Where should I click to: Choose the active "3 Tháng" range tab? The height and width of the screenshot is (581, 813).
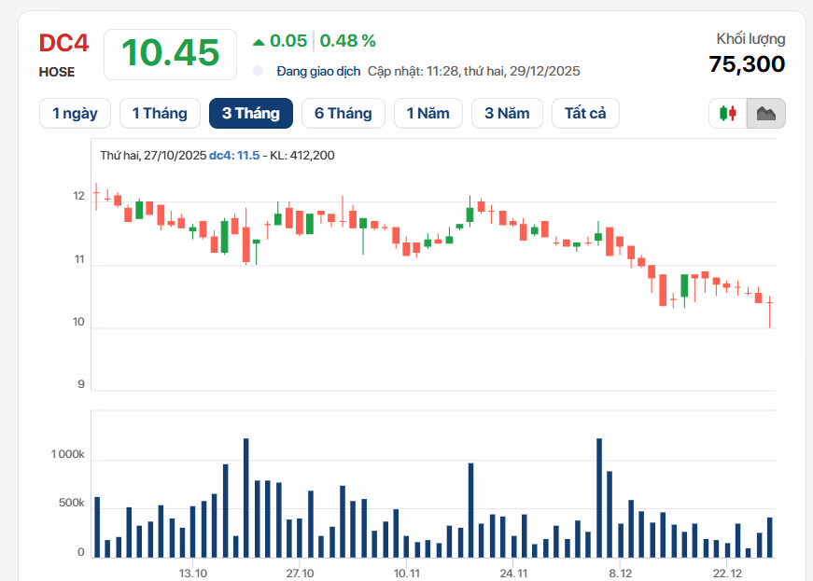click(x=251, y=114)
